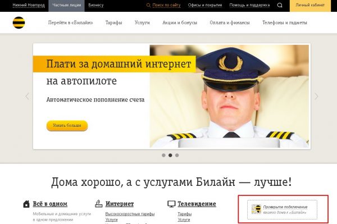
Task: Open Телефоны и гаджеты menu
Action: (x=285, y=22)
